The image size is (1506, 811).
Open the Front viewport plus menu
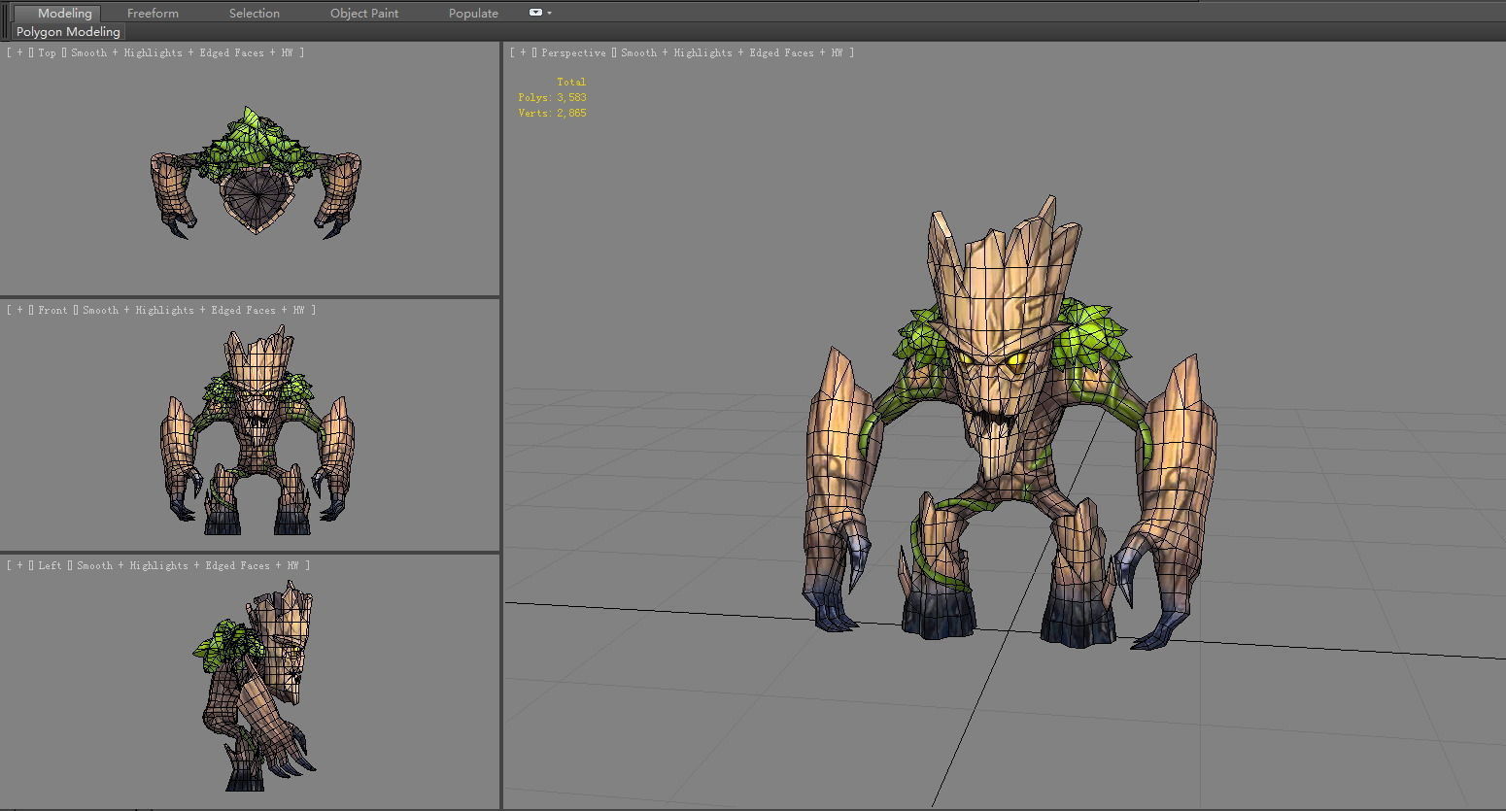18,310
